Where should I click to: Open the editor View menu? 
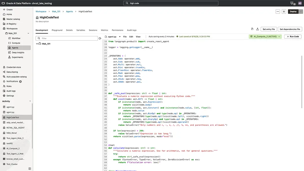click(138, 37)
